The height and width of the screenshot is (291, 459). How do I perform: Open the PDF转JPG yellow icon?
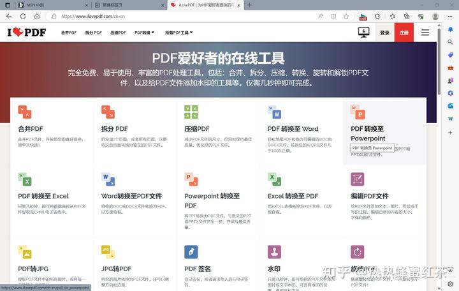[25, 252]
